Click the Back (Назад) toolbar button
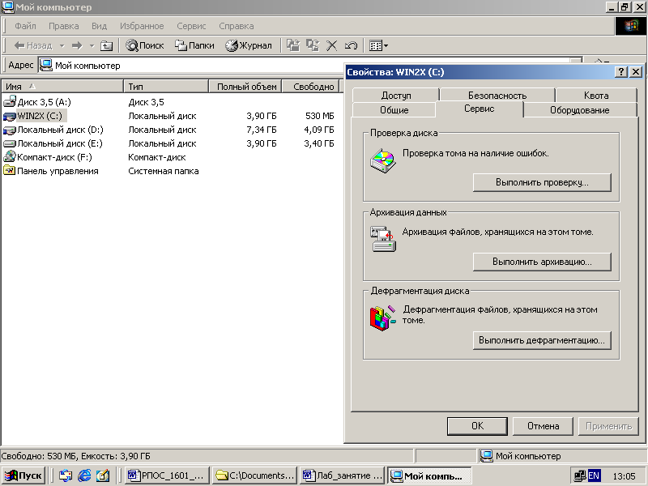This screenshot has width=648, height=486. click(33, 45)
